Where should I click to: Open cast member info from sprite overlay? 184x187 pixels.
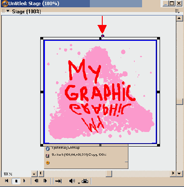pos(48,149)
